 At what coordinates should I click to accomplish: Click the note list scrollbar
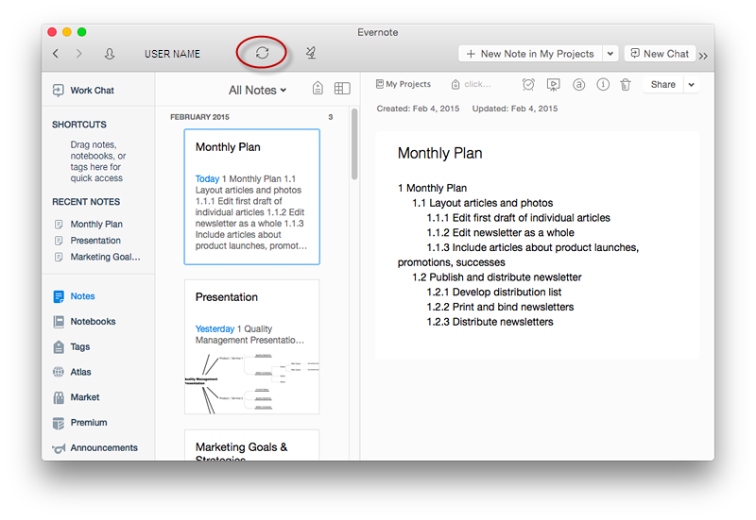click(x=354, y=144)
